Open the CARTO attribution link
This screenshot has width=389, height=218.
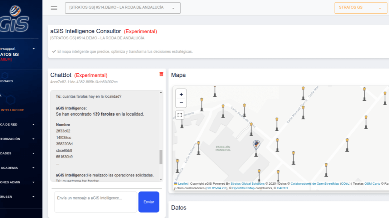point(282,188)
